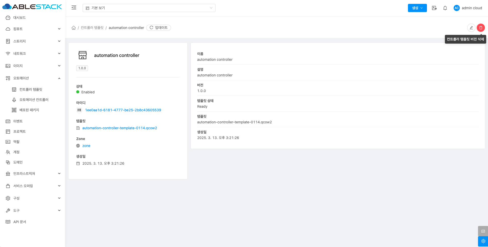The image size is (488, 247).
Task: Open the blue settings gear panel
Action: pyautogui.click(x=483, y=241)
